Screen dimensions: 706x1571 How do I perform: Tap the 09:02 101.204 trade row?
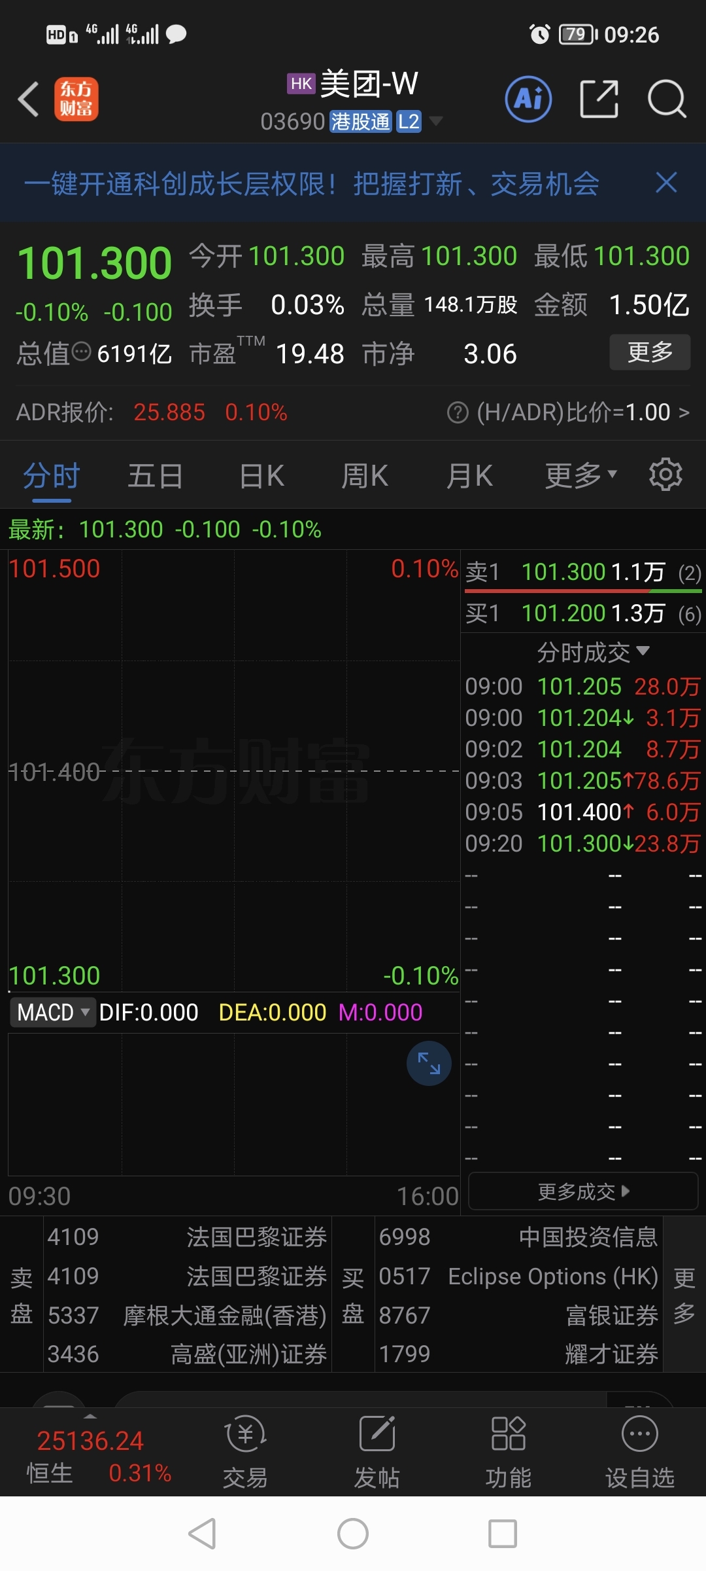coord(583,749)
